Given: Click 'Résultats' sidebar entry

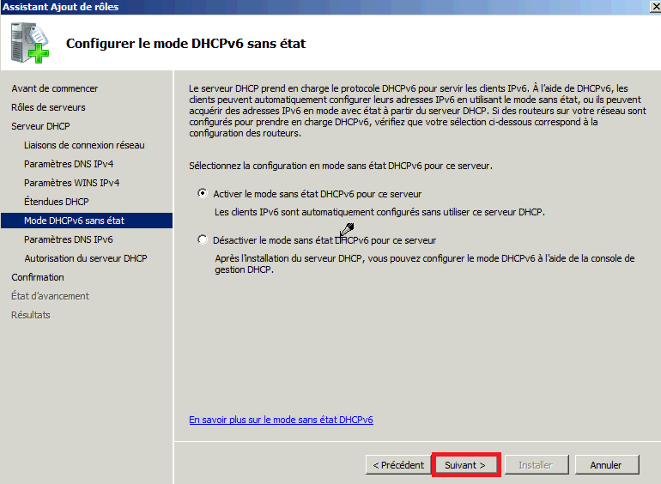Looking at the screenshot, I should click(x=30, y=315).
